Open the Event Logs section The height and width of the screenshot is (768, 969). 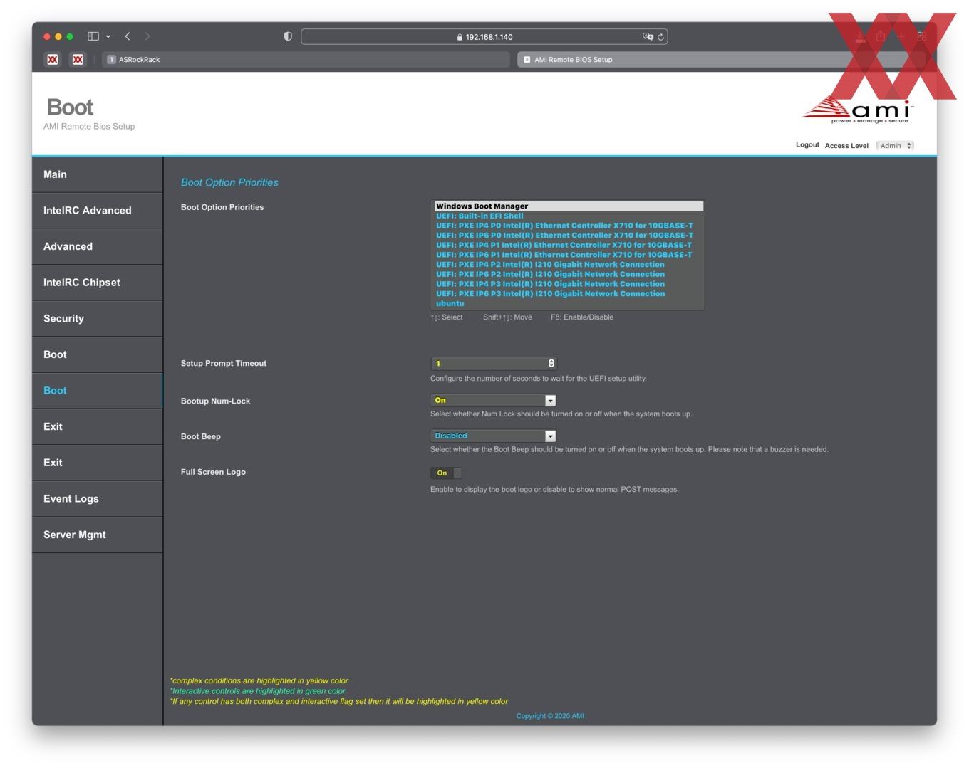click(98, 499)
